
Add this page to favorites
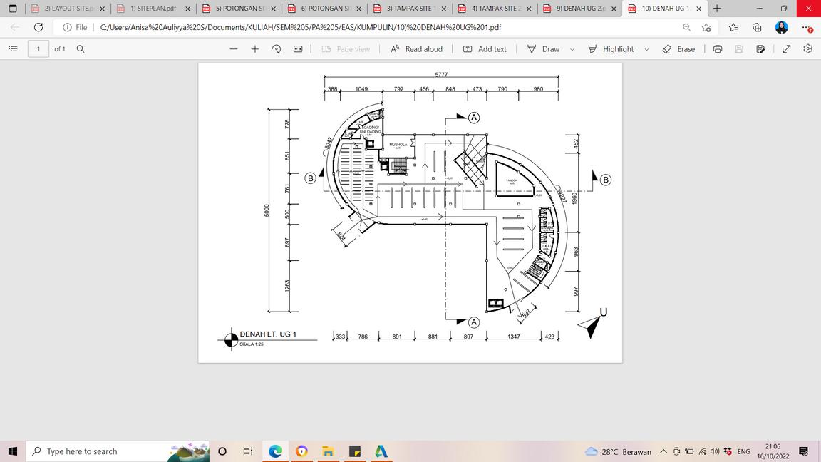[x=706, y=27]
